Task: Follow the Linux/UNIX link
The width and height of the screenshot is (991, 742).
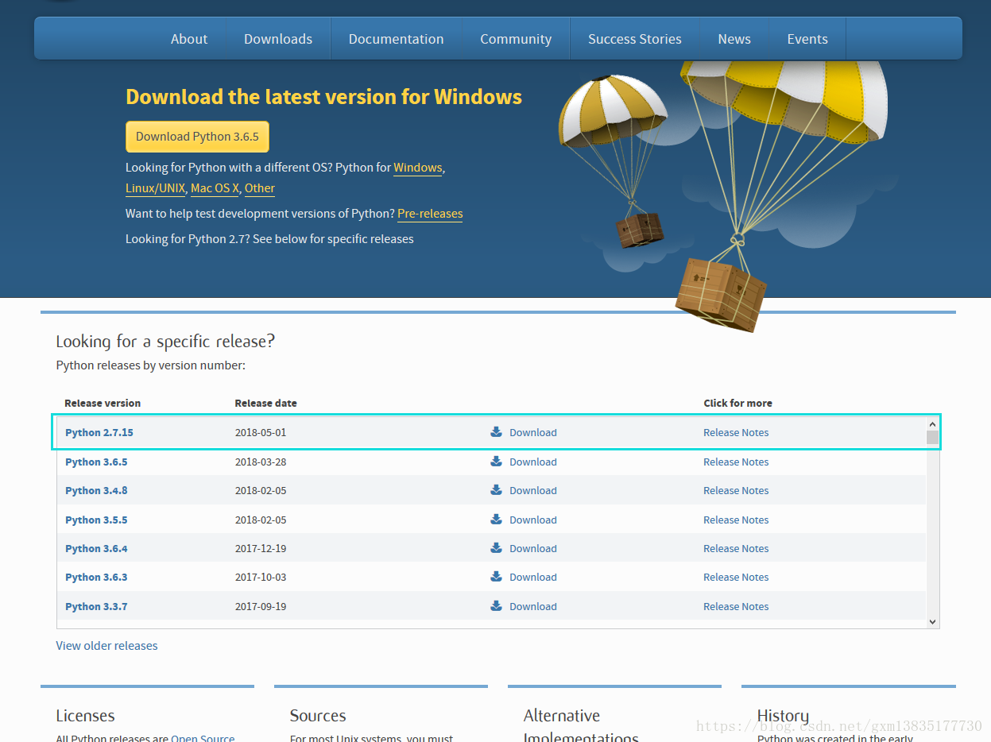Action: [x=156, y=188]
